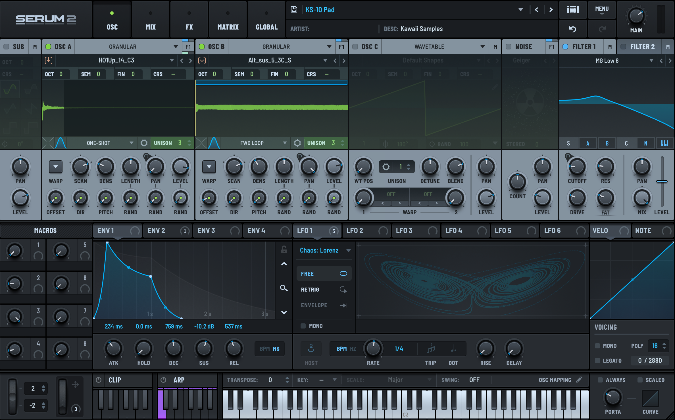Click the save preset floppy disk icon
Screen dimensions: 675x420
click(x=294, y=10)
